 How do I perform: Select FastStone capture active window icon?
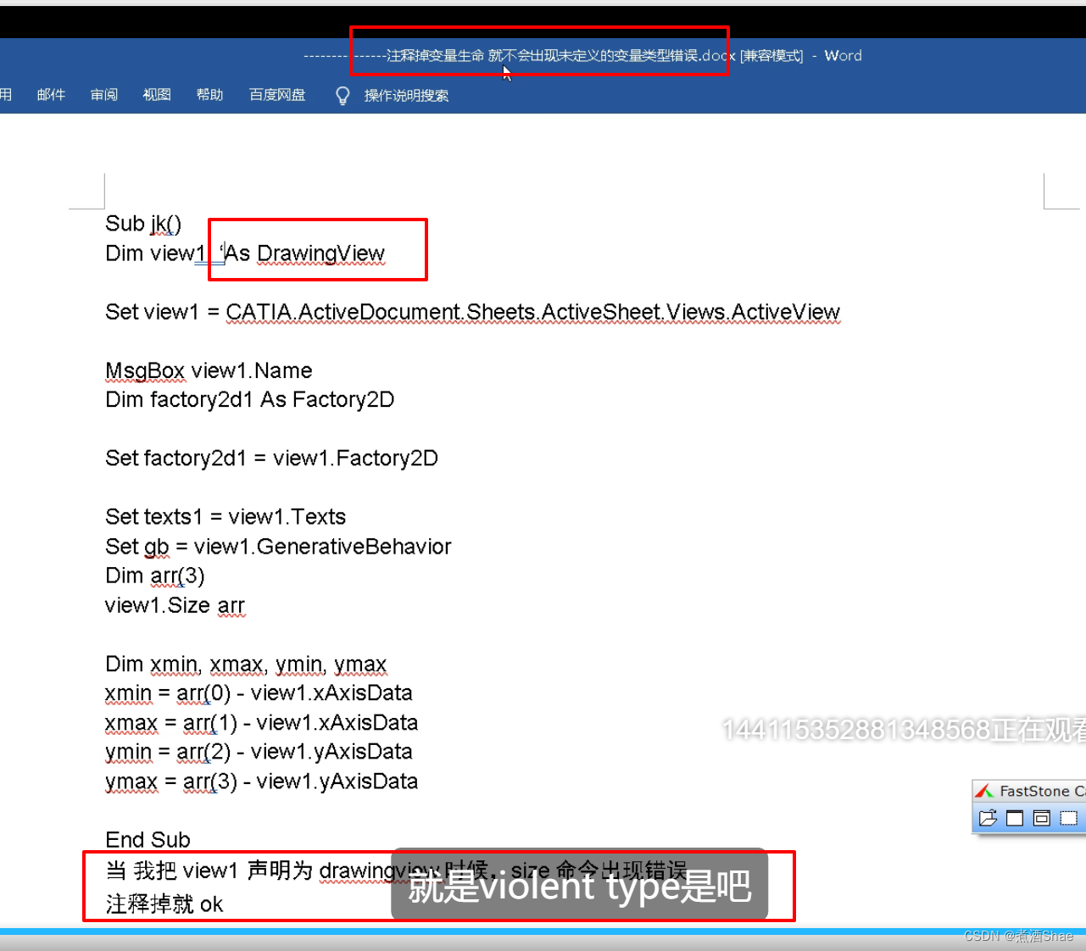(1015, 818)
